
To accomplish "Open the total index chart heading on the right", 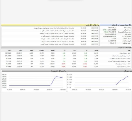I will 128,71.
